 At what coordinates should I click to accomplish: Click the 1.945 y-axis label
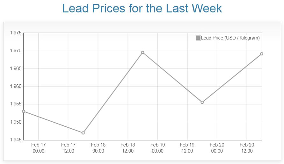(15, 140)
